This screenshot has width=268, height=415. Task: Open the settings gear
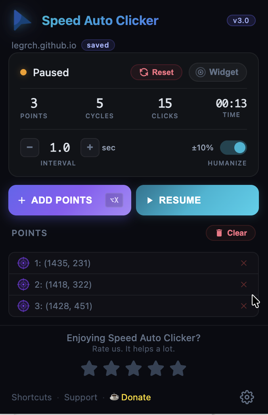(x=247, y=397)
